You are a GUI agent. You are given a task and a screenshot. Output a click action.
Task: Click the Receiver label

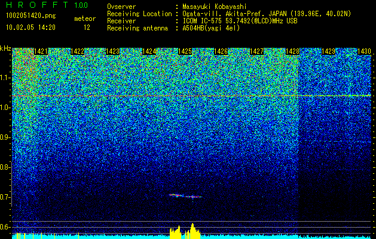[x=121, y=21]
